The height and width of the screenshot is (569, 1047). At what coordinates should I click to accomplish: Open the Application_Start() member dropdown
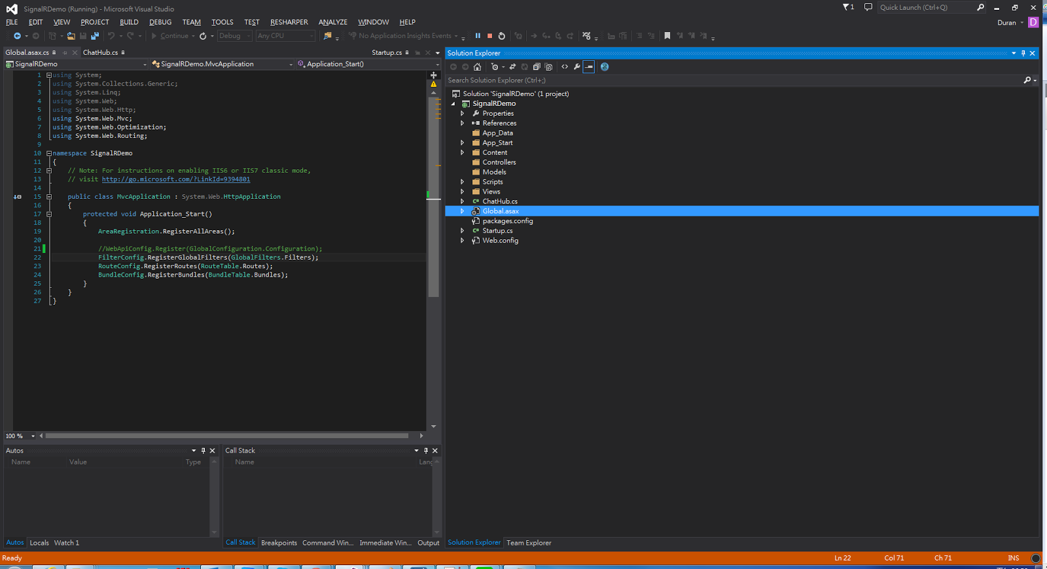pyautogui.click(x=437, y=64)
